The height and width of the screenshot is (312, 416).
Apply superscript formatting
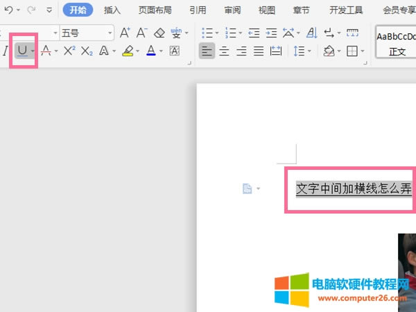pos(69,51)
